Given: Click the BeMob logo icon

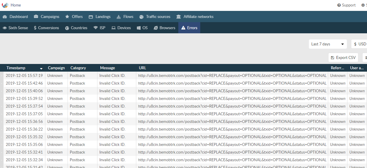Looking at the screenshot, I should click(x=5, y=5).
